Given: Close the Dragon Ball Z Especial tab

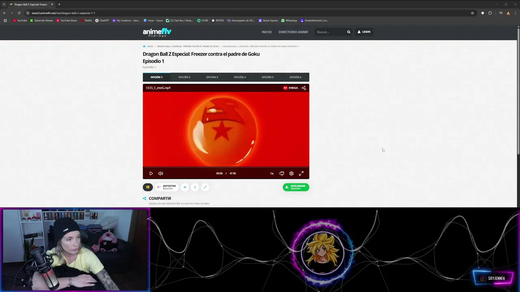Looking at the screenshot, I should click(52, 4).
